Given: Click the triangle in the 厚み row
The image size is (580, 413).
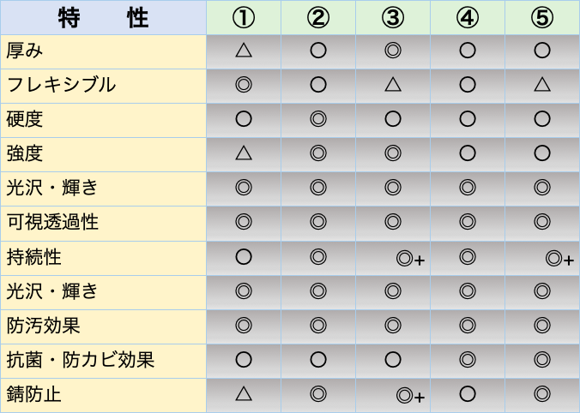Looking at the screenshot, I should (243, 51).
